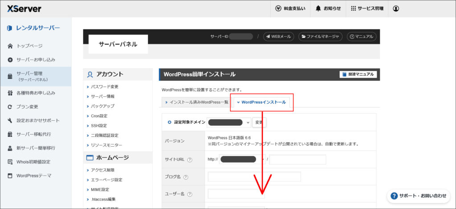Open 料金支払い from the header
456x209 pixels.
[x=290, y=8]
